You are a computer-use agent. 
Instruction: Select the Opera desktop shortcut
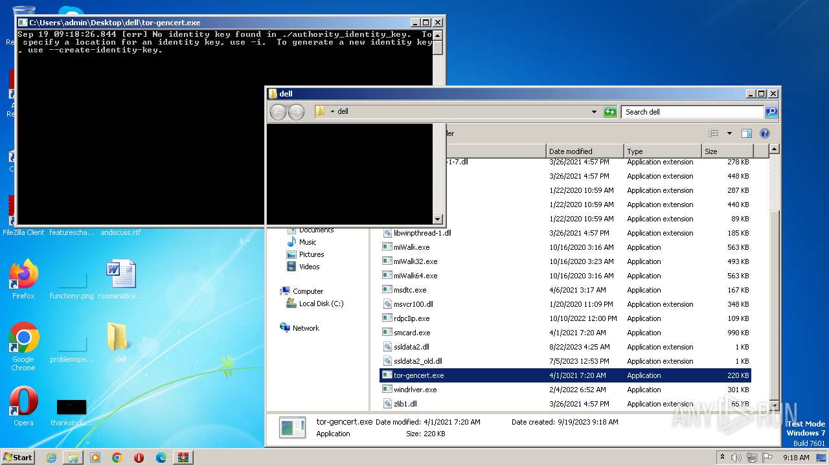pyautogui.click(x=23, y=406)
